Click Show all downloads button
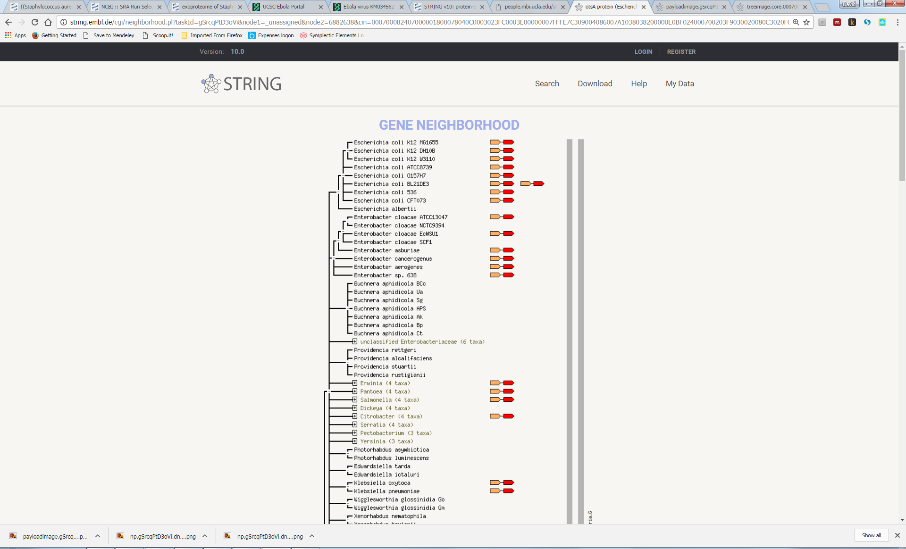906x549 pixels. click(x=871, y=535)
